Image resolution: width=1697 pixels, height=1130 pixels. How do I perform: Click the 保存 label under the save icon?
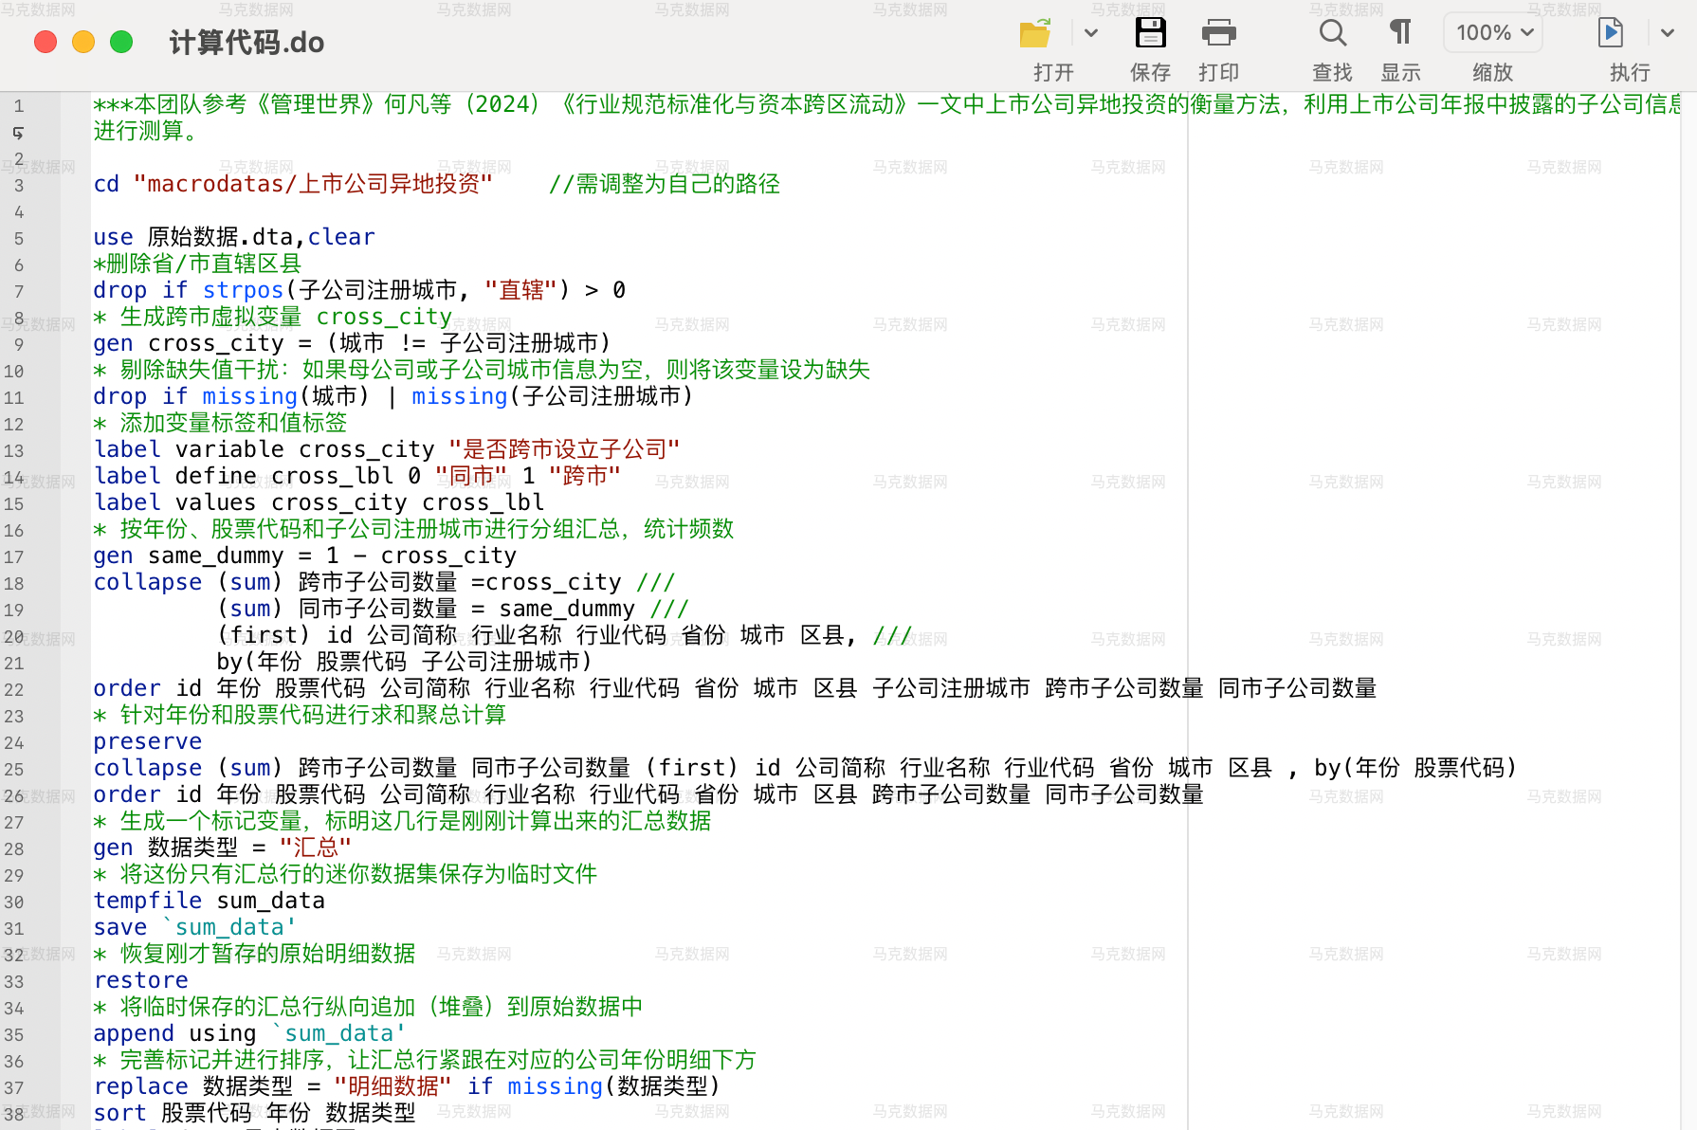(x=1150, y=71)
